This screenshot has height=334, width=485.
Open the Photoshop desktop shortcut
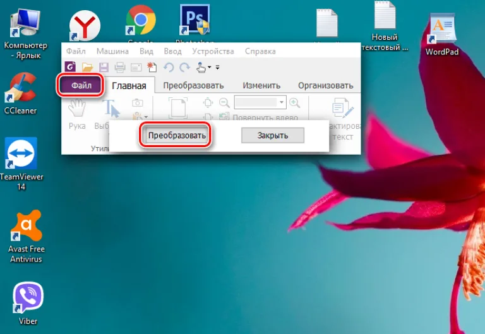(195, 20)
